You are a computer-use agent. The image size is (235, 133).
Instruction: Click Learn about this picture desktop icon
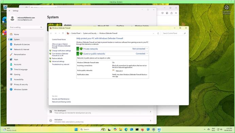(x=226, y=10)
